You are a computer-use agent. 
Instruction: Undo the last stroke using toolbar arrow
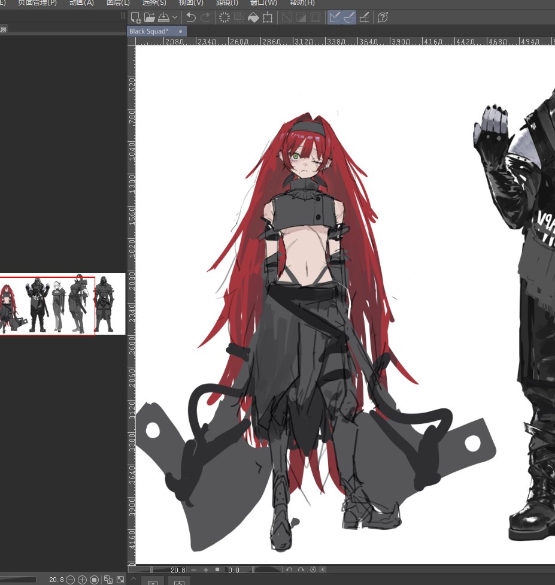(191, 18)
